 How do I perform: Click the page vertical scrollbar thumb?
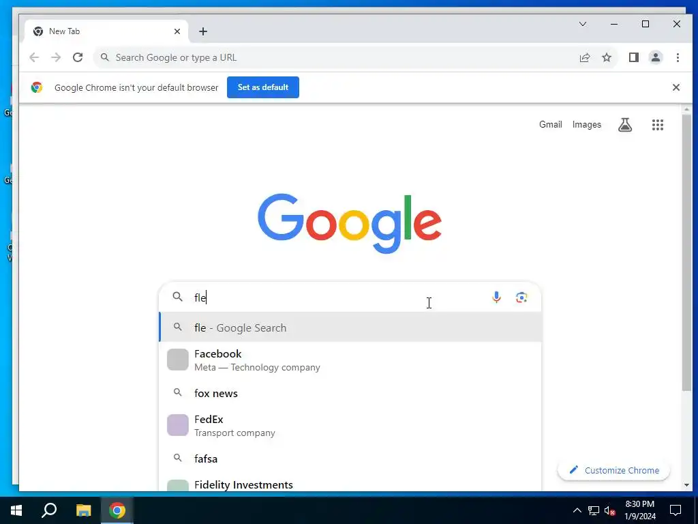(686, 252)
